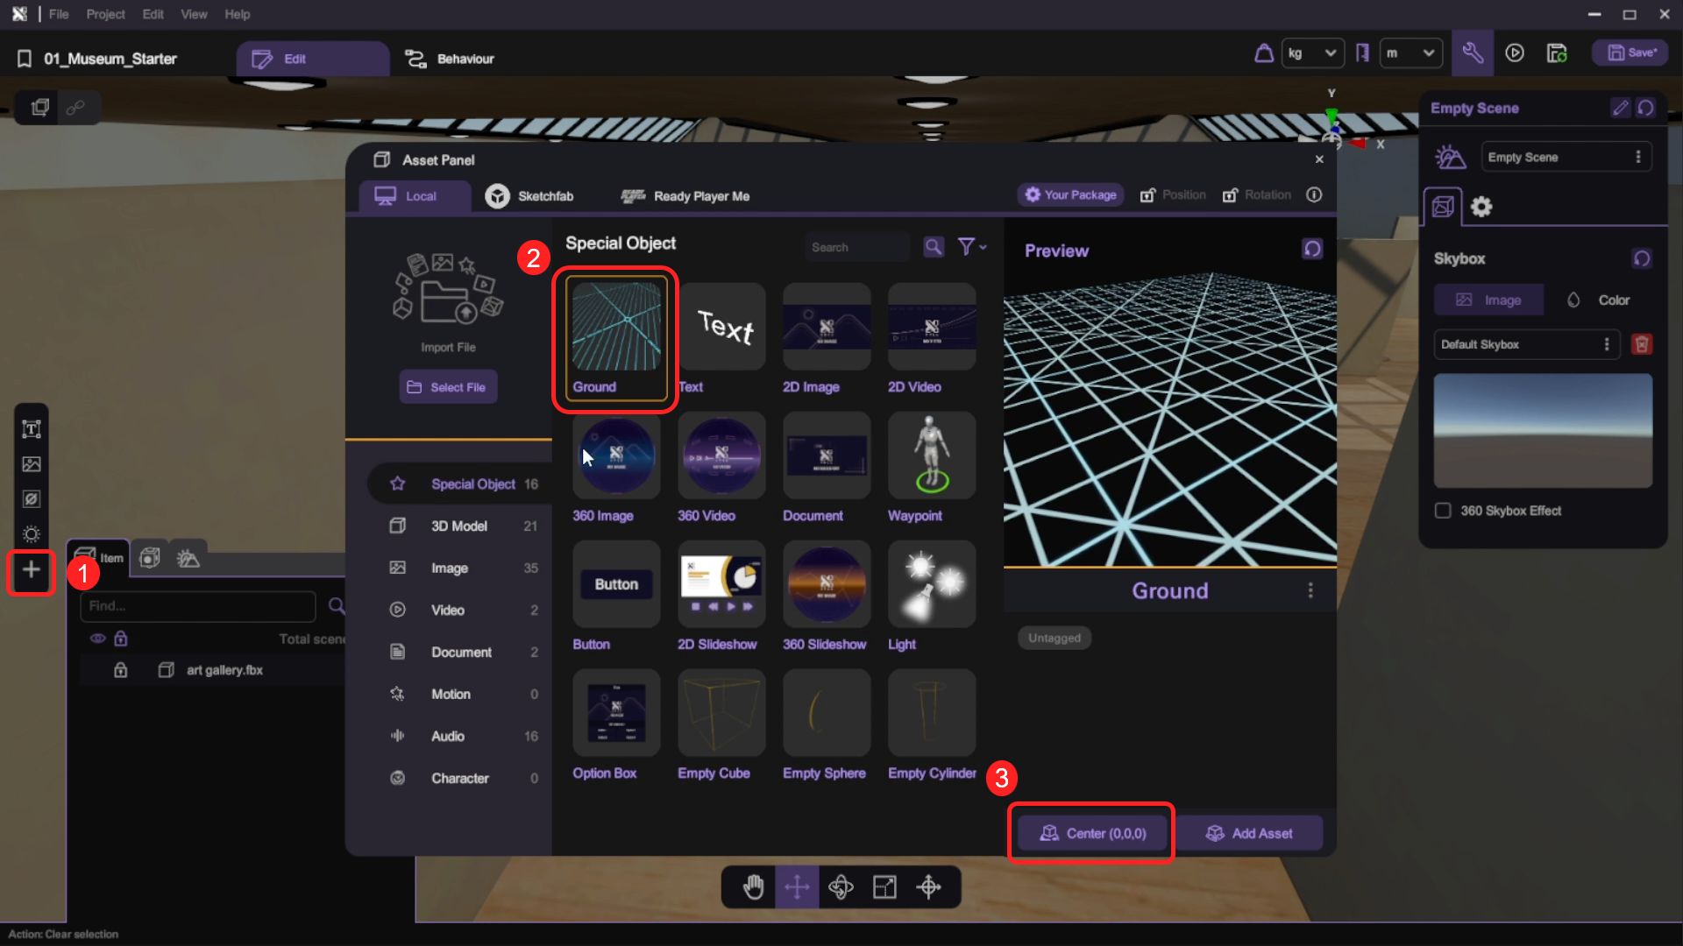The image size is (1683, 946).
Task: Select the Waypoint special object thumbnail
Action: 931,457
